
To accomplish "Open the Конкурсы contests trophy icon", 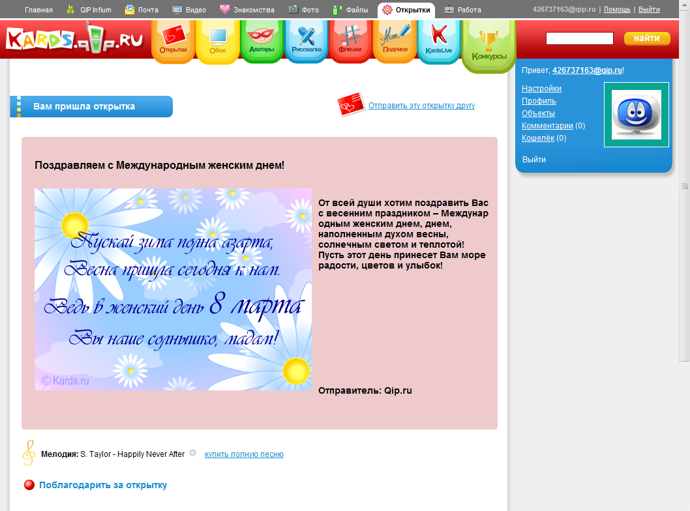I will [489, 46].
